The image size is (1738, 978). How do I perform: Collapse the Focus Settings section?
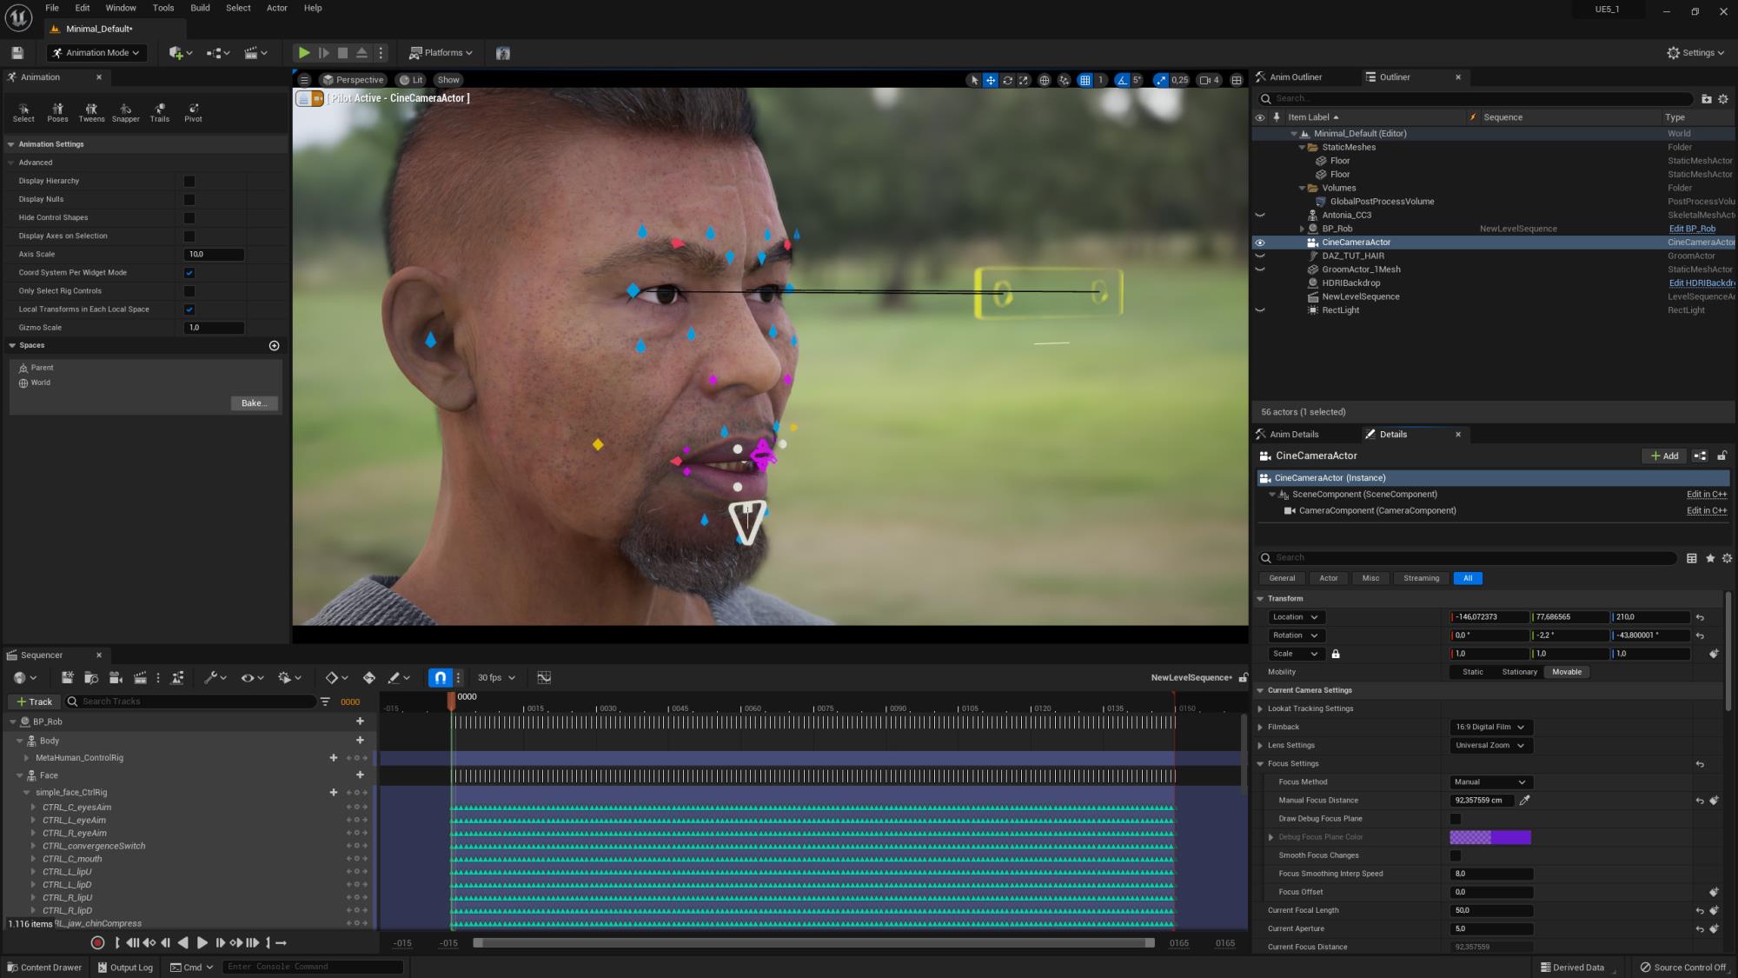(1261, 764)
